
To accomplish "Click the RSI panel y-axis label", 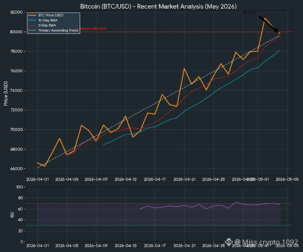I will click(x=12, y=215).
